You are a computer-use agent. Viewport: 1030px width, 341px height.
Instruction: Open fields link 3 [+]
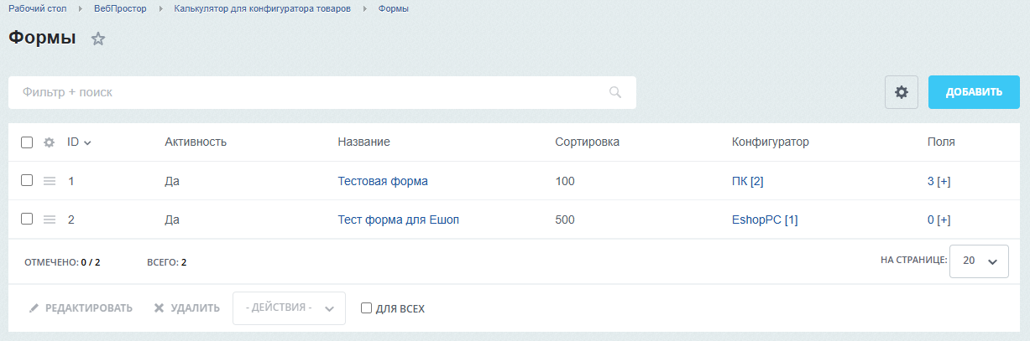tap(939, 181)
